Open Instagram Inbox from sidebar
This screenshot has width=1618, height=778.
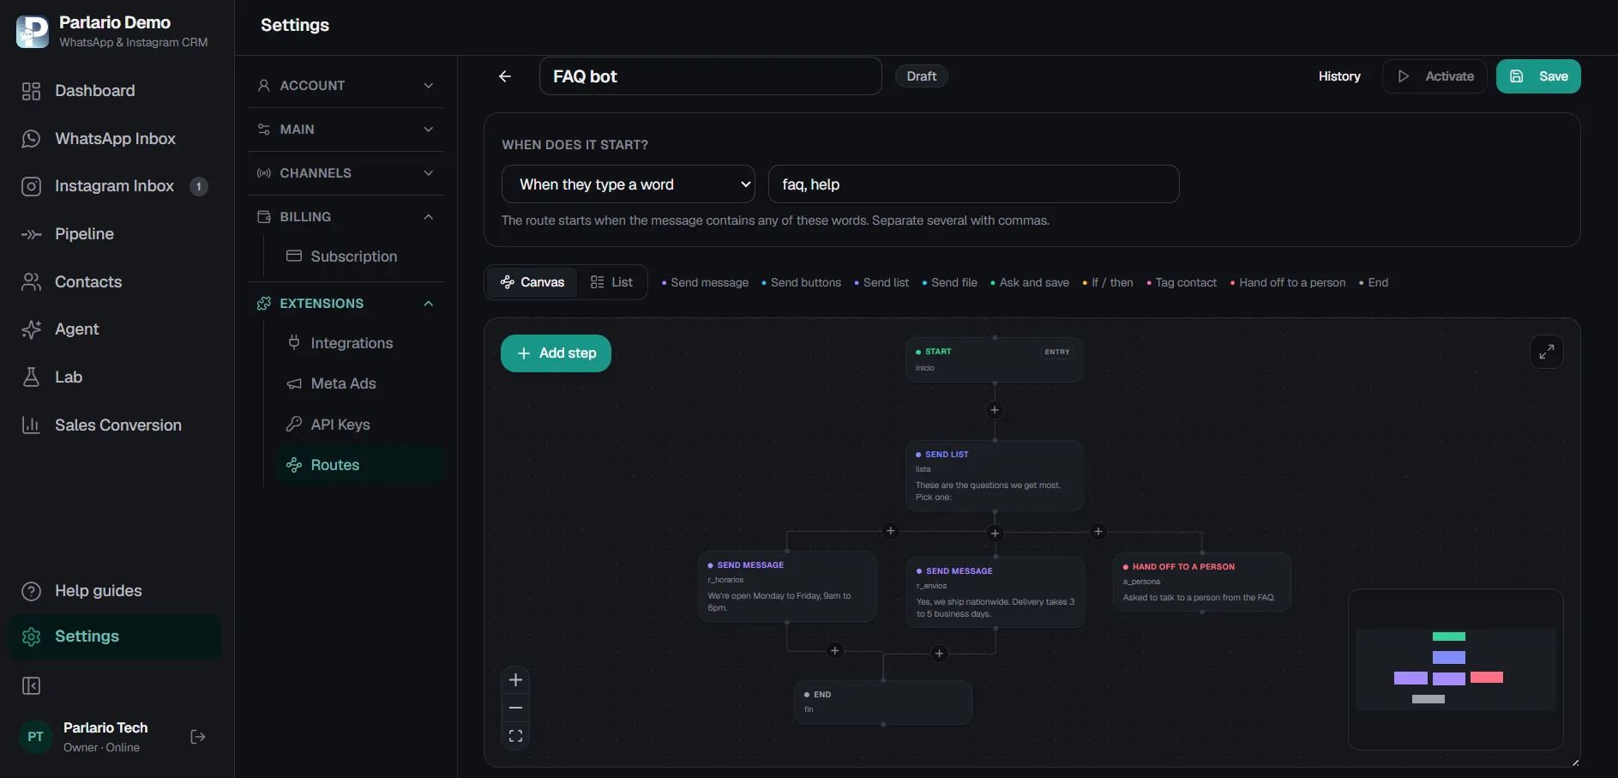[114, 186]
